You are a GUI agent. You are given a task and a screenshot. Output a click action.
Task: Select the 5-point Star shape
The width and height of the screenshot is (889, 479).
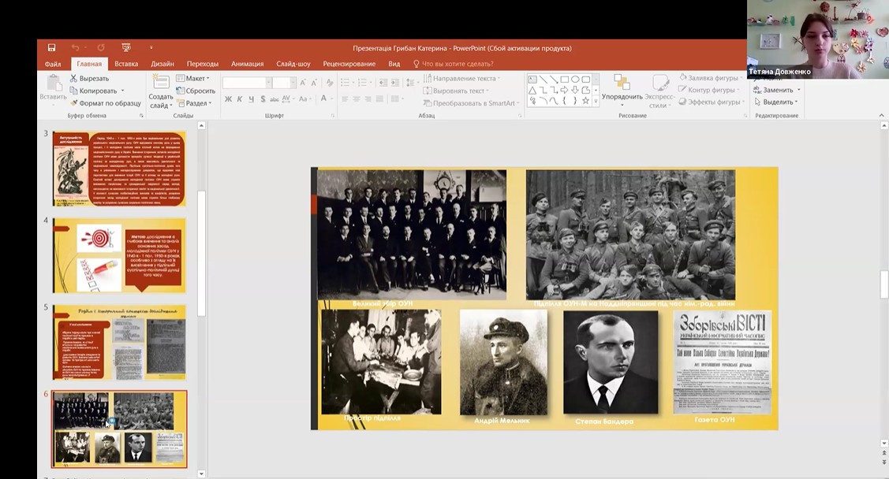[585, 101]
